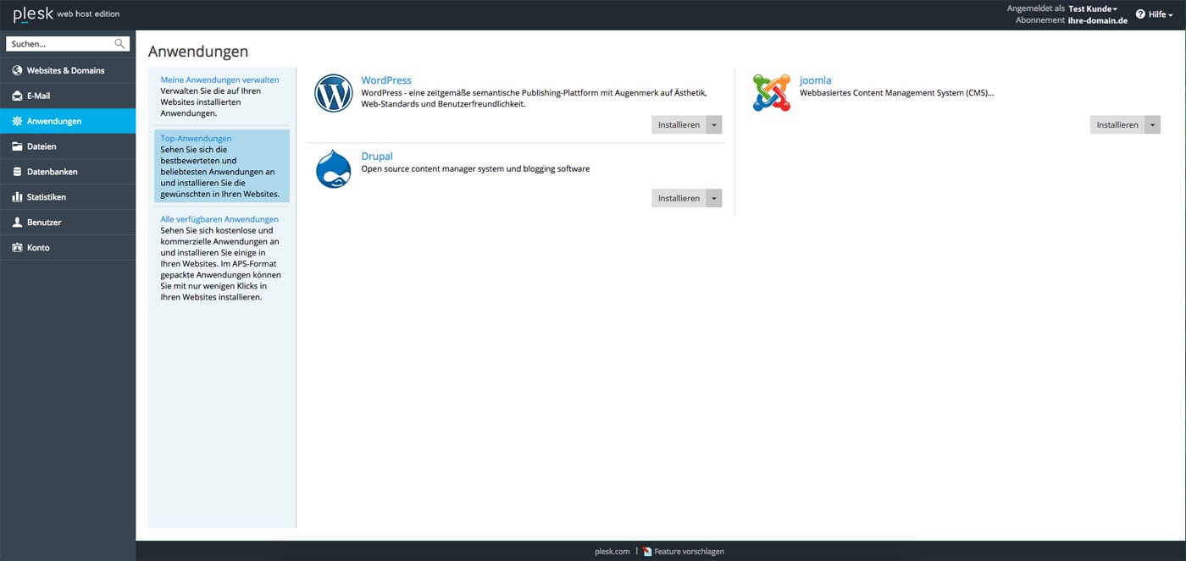Open the WordPress title link
Viewport: 1186px width, 561px height.
click(386, 80)
